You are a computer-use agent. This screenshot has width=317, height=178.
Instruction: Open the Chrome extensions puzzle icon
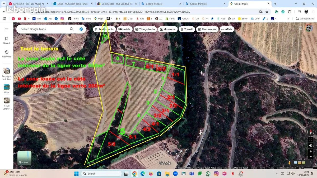(290, 12)
